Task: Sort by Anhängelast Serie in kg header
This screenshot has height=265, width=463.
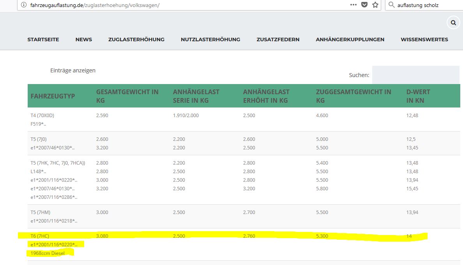Action: (x=196, y=96)
